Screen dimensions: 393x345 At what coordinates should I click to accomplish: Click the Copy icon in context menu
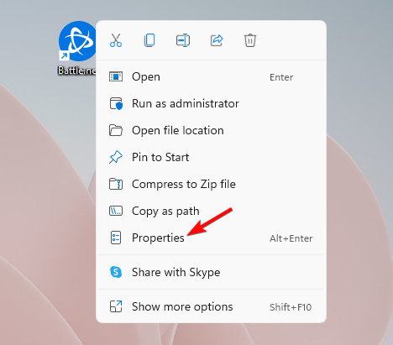[149, 40]
